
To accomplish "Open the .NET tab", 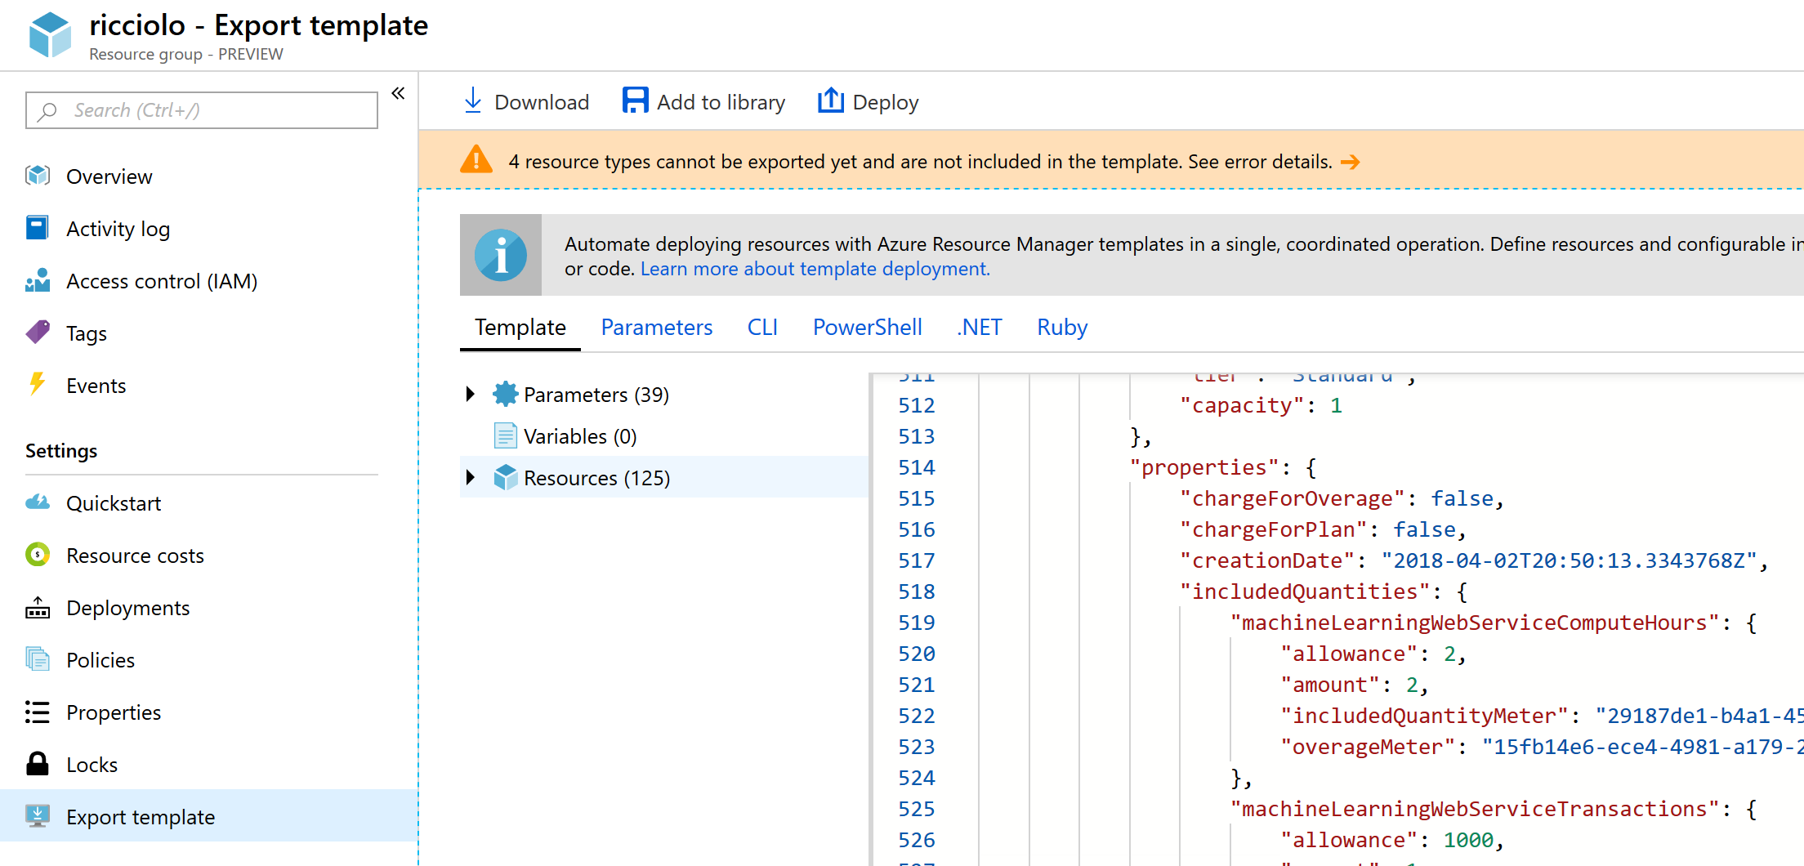I will click(980, 328).
